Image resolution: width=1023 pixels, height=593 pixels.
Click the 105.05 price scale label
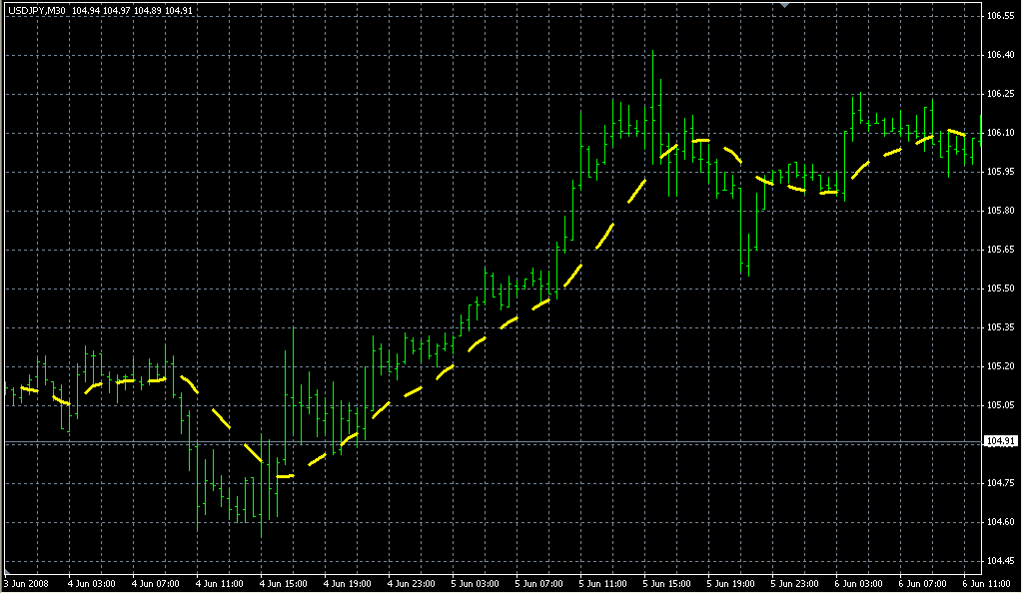tap(1000, 405)
